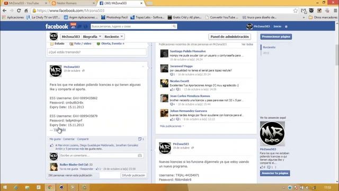This screenshot has width=339, height=191.
Task: Open the account settings gear icon
Action: (286, 27)
